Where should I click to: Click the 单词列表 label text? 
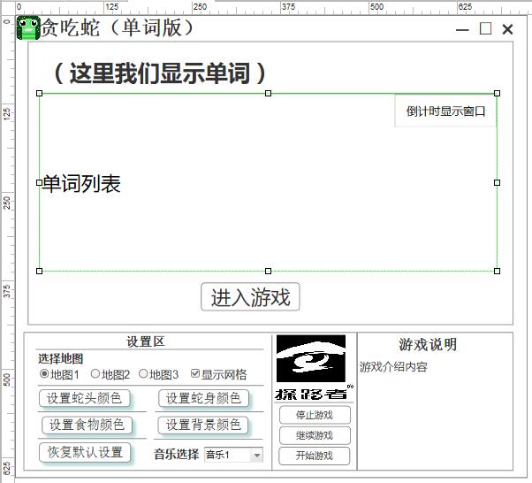pyautogui.click(x=81, y=184)
